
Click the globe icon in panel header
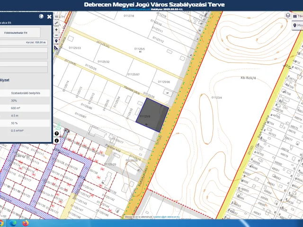[41, 17]
